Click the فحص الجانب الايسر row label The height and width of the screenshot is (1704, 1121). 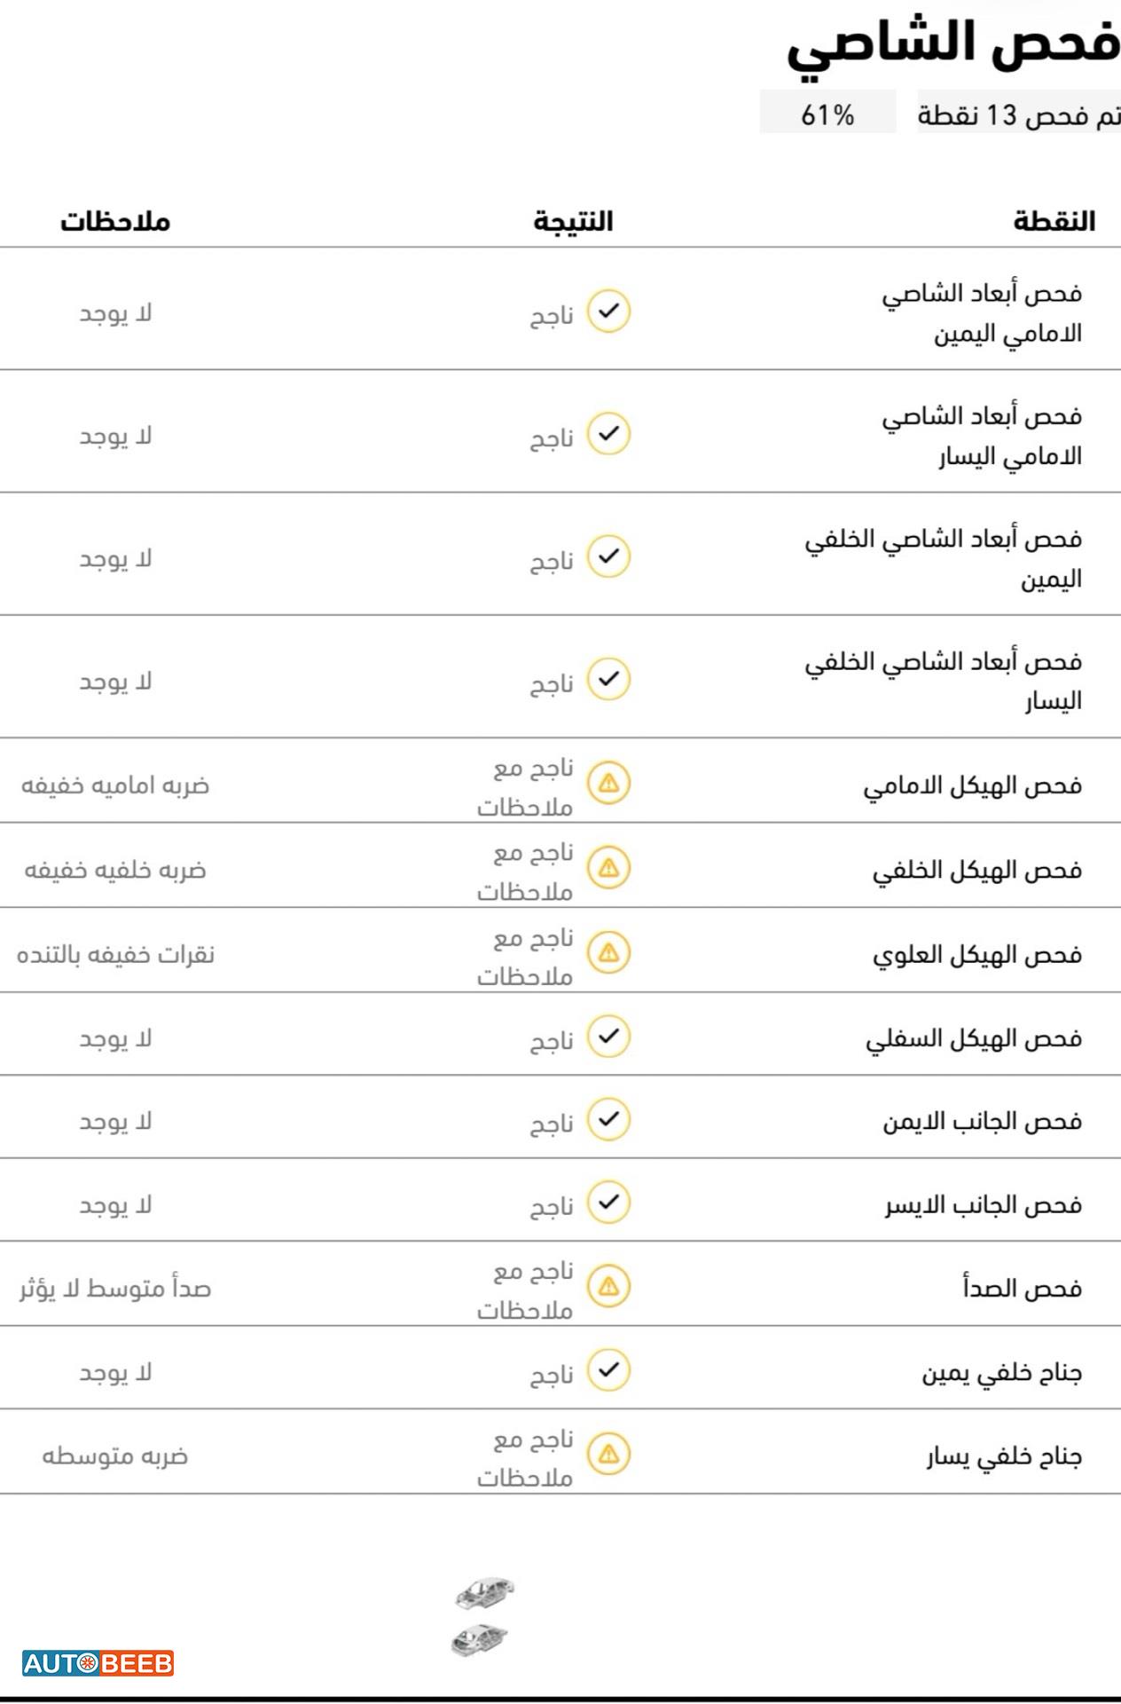(x=984, y=1204)
